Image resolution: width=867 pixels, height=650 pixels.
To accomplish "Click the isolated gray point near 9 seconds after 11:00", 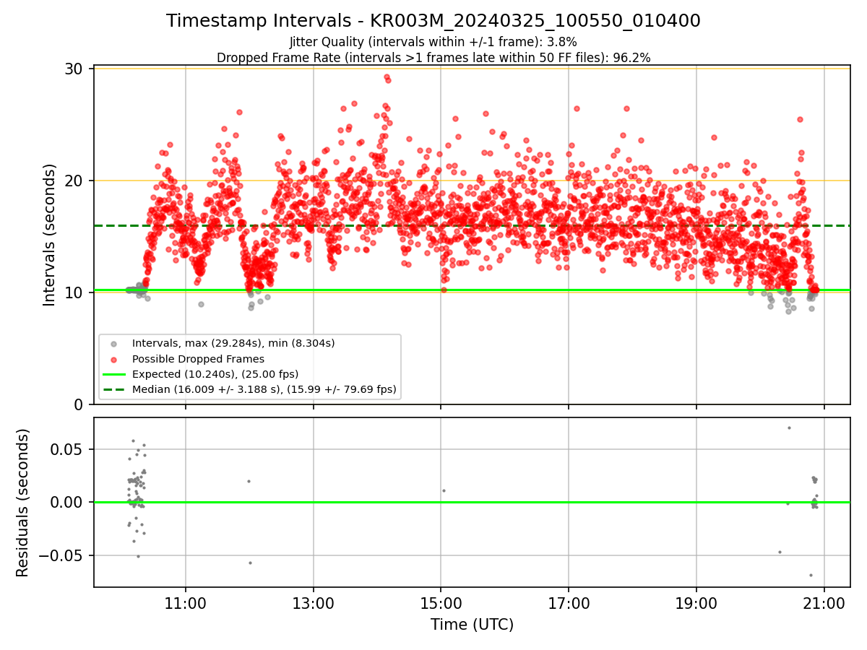I will tap(201, 304).
